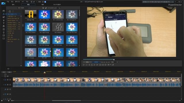Click the preview seek slider handle

[114, 60]
